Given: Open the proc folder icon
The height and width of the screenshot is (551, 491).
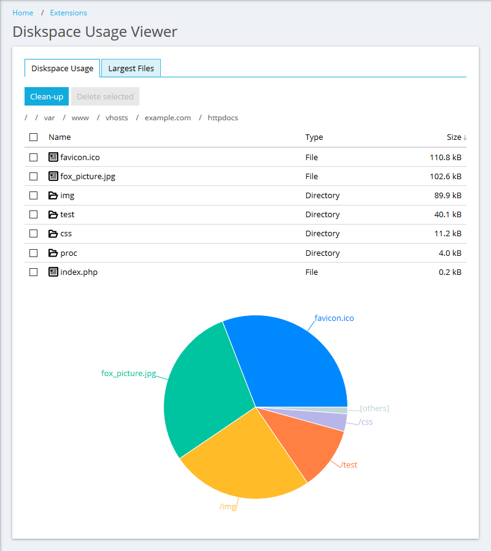Looking at the screenshot, I should click(53, 253).
